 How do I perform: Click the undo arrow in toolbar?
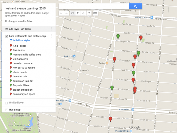click(61, 13)
